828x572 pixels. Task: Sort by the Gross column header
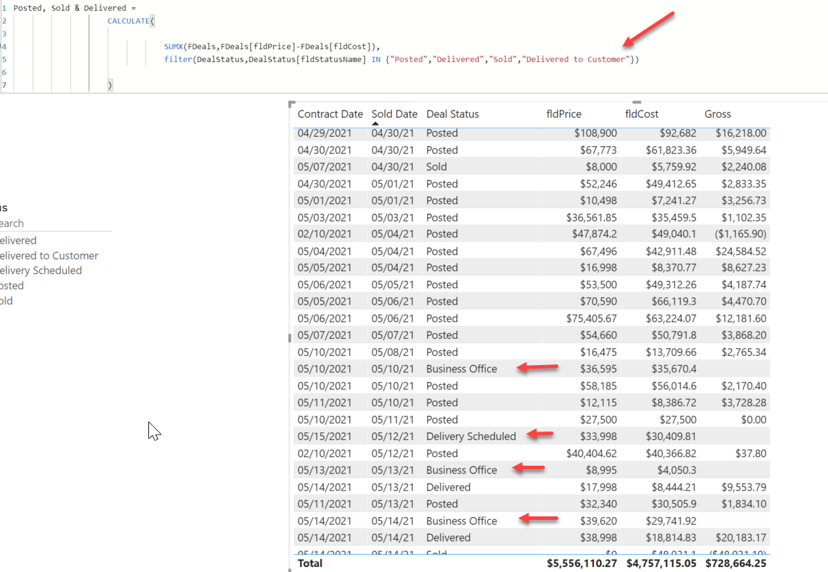pyautogui.click(x=717, y=114)
